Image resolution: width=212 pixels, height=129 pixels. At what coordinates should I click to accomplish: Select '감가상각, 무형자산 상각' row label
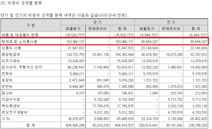(x=22, y=67)
